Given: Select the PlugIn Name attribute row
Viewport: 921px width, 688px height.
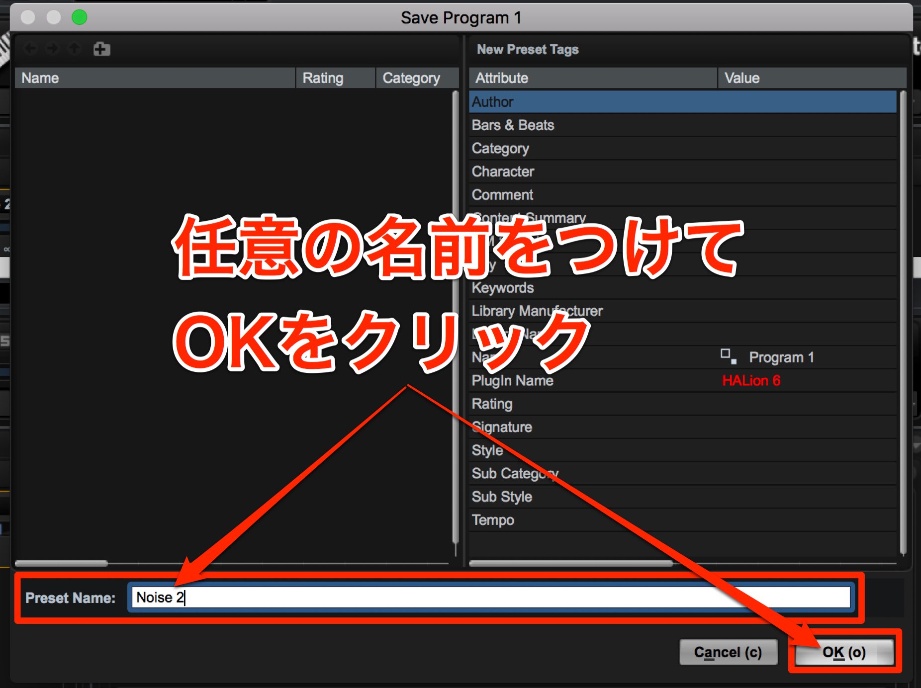Looking at the screenshot, I should click(683, 381).
